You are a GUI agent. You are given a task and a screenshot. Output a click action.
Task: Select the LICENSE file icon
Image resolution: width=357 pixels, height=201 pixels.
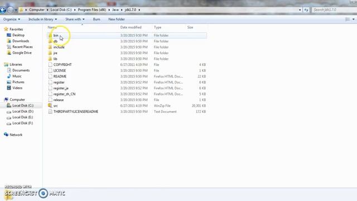50,71
